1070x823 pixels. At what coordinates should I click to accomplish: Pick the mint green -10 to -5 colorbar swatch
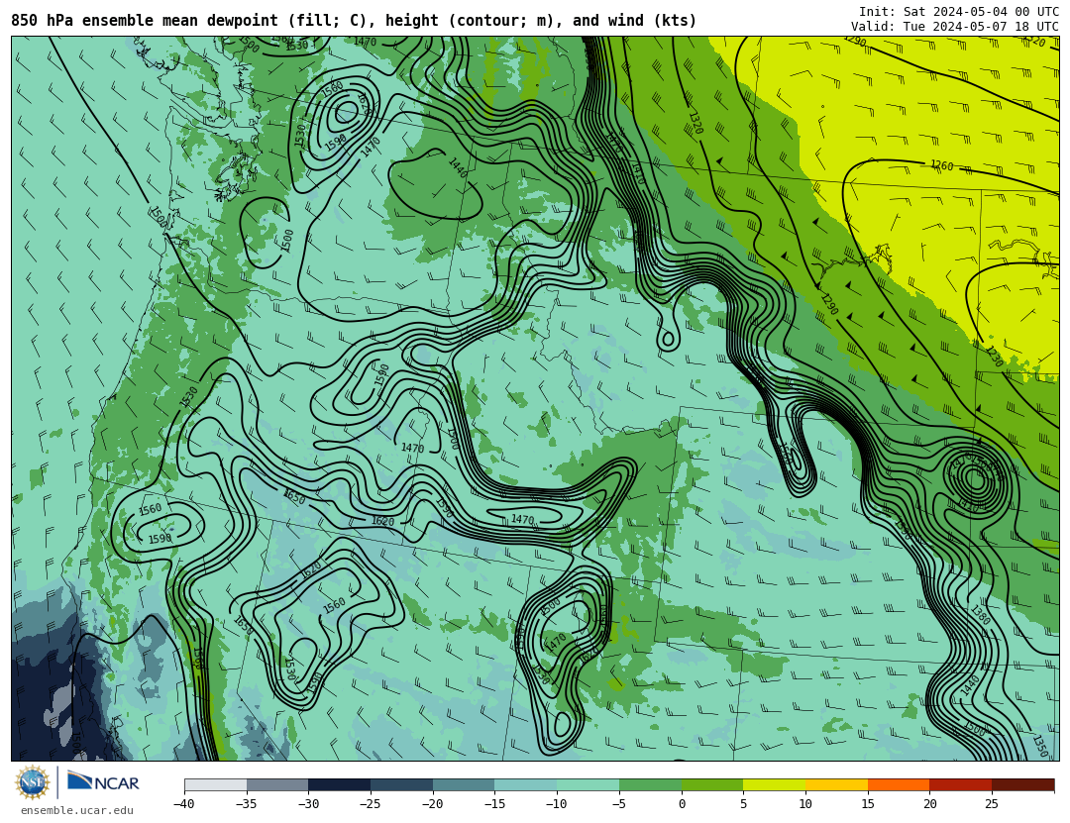pyautogui.click(x=588, y=784)
